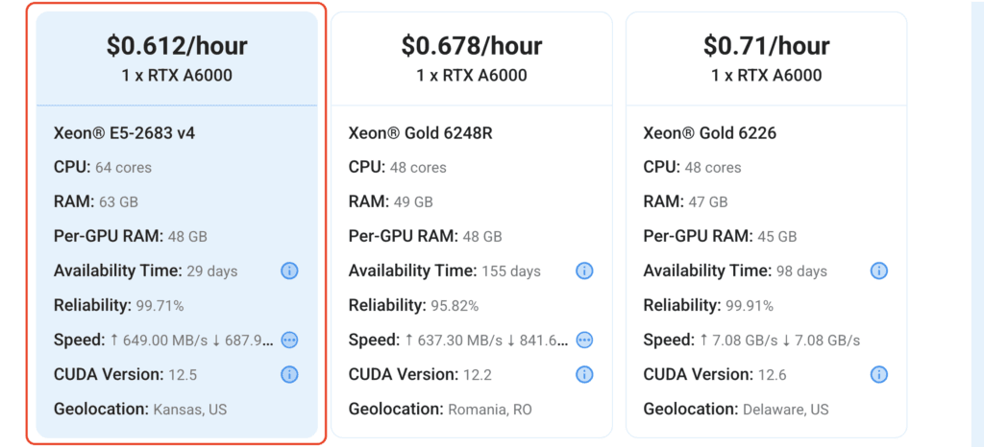The height and width of the screenshot is (447, 984).
Task: Click the Xeon E5-2683 v4 processor name
Action: coord(124,132)
